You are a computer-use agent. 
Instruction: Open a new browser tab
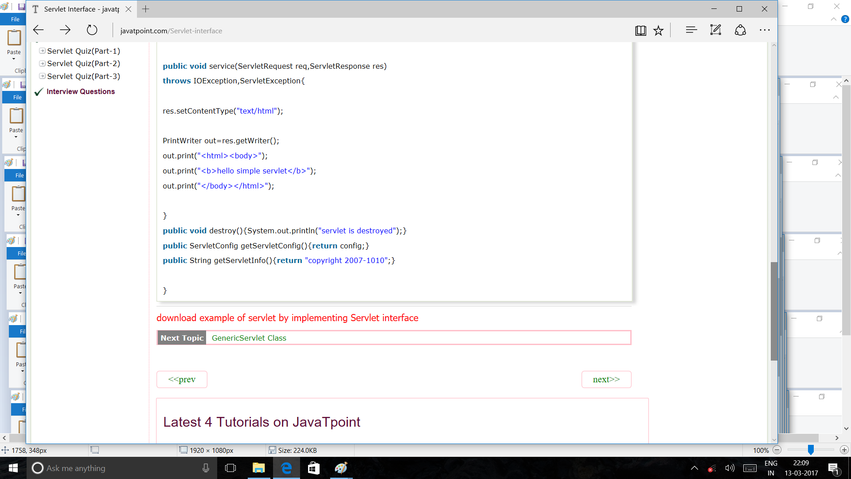pyautogui.click(x=145, y=9)
